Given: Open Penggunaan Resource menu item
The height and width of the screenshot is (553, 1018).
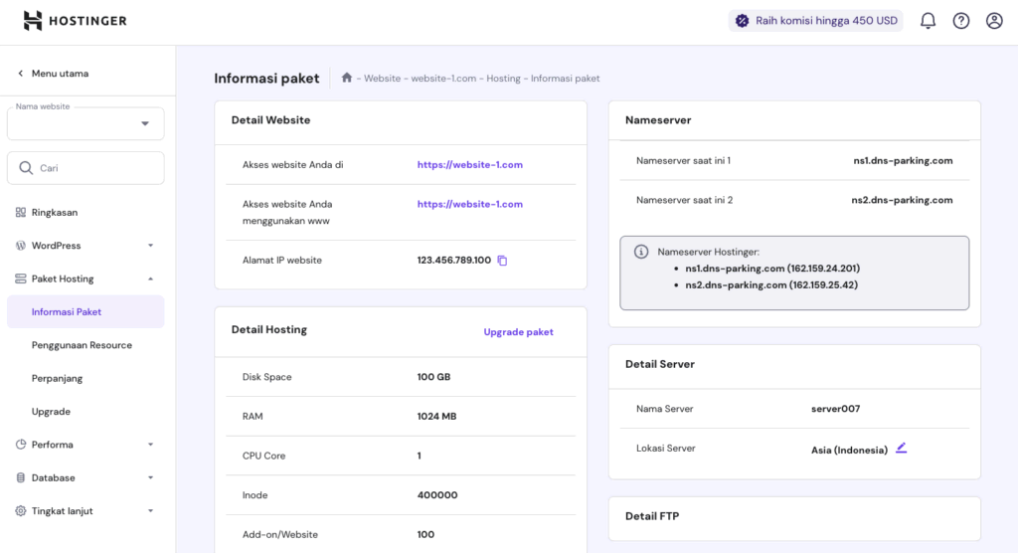Looking at the screenshot, I should click(x=82, y=345).
